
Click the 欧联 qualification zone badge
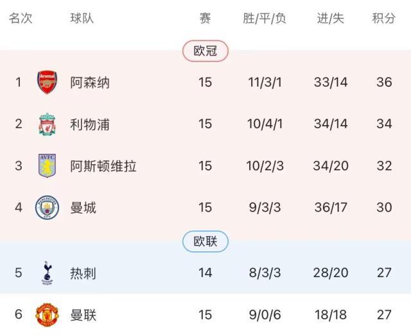pyautogui.click(x=205, y=241)
